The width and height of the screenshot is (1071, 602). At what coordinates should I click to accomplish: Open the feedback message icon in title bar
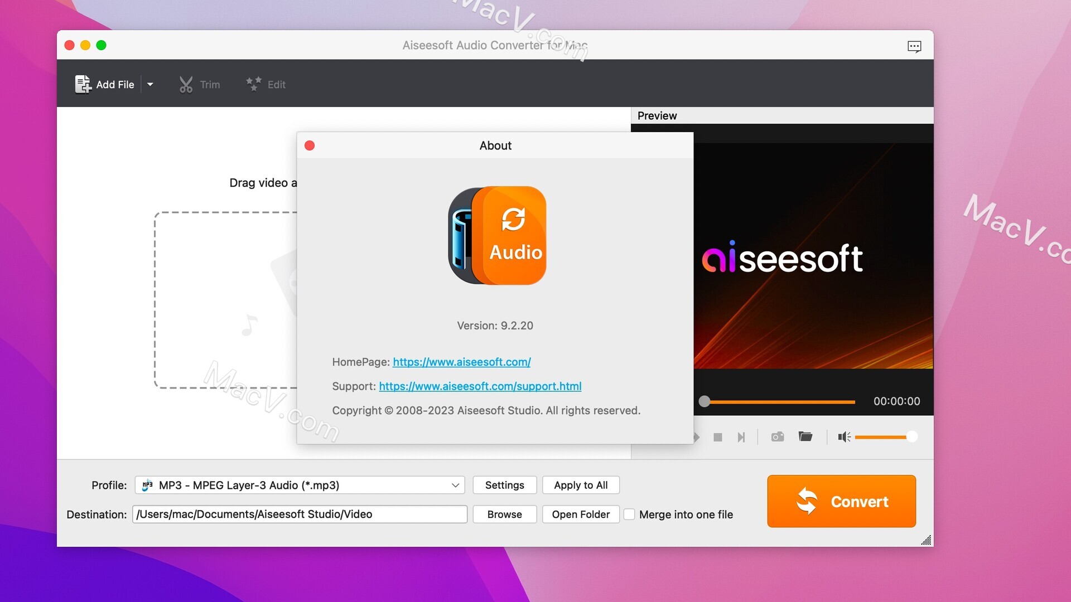(914, 46)
